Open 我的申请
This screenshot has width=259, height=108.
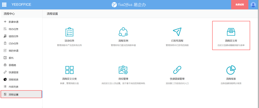14,51
